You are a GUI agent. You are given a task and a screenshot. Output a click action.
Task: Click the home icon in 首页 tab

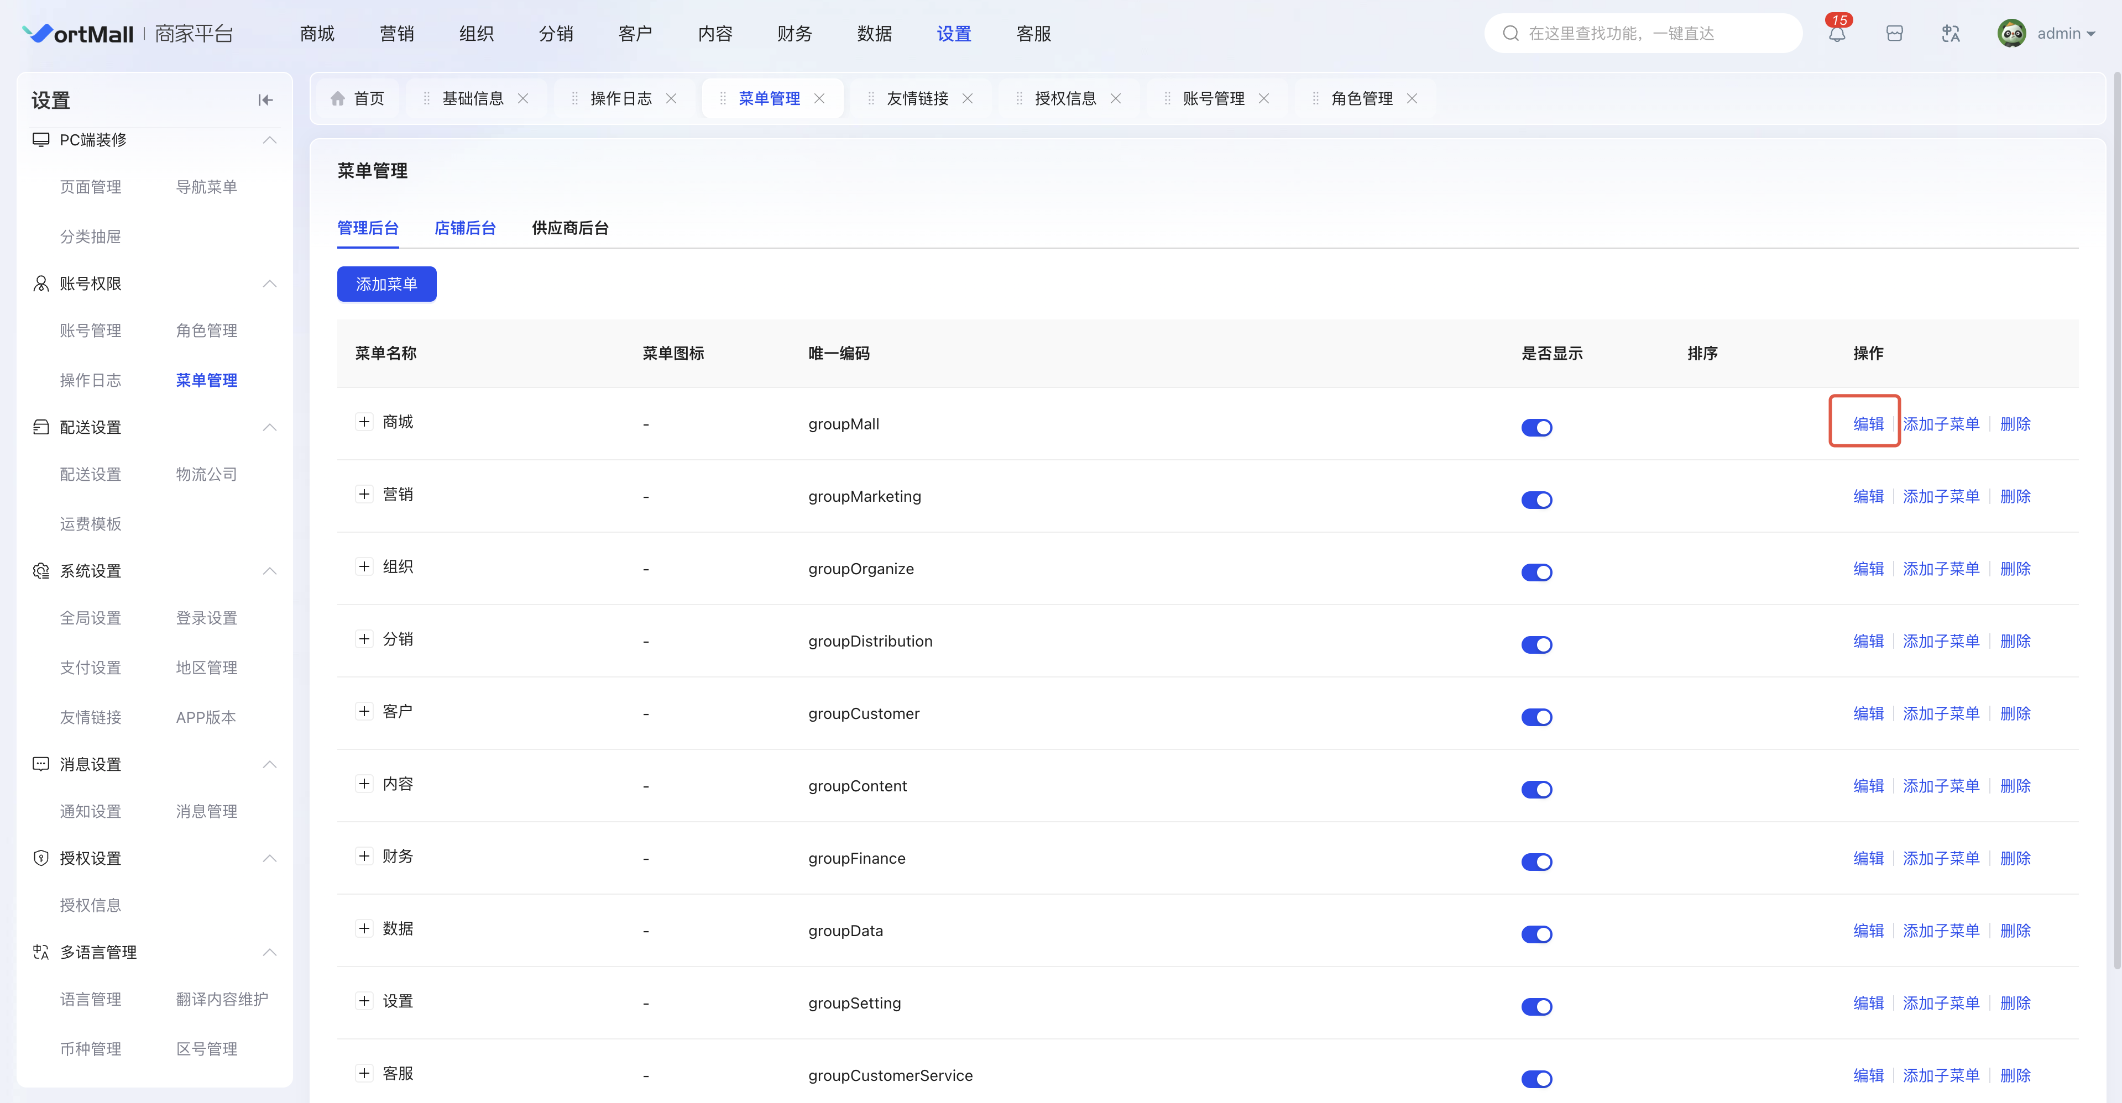[x=338, y=99]
